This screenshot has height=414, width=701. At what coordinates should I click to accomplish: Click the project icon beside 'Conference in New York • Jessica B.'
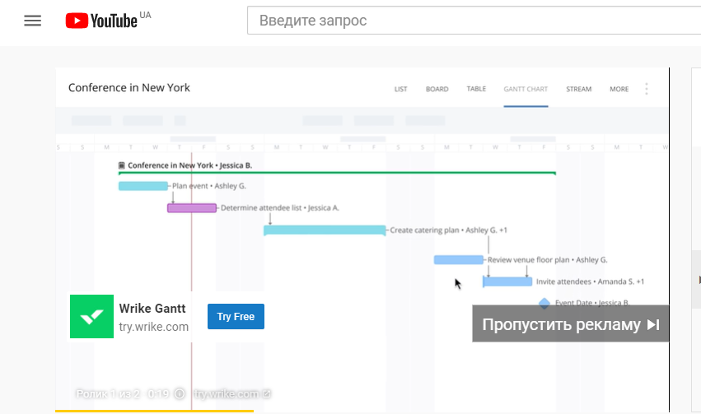coord(122,165)
